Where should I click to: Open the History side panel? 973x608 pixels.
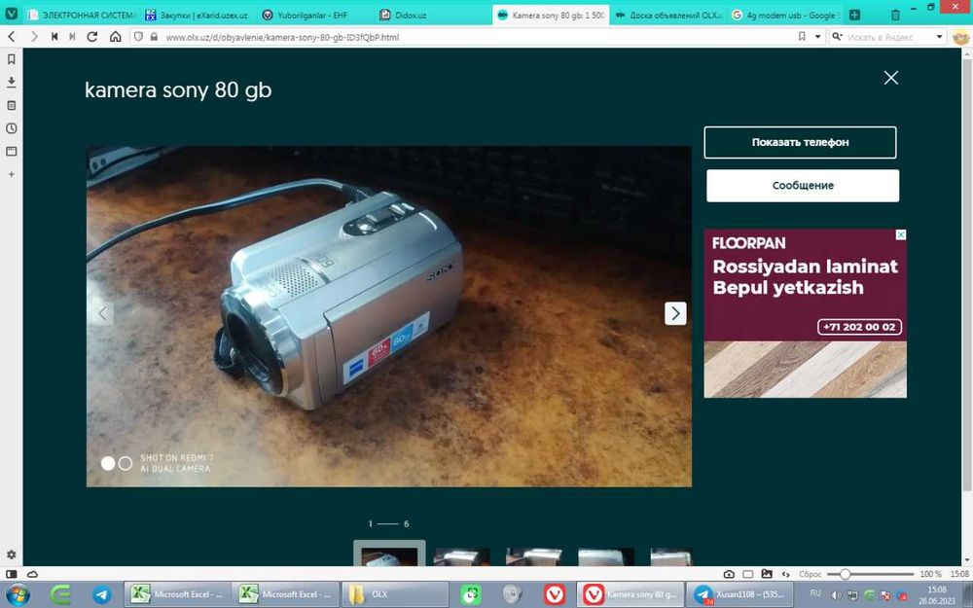point(11,128)
